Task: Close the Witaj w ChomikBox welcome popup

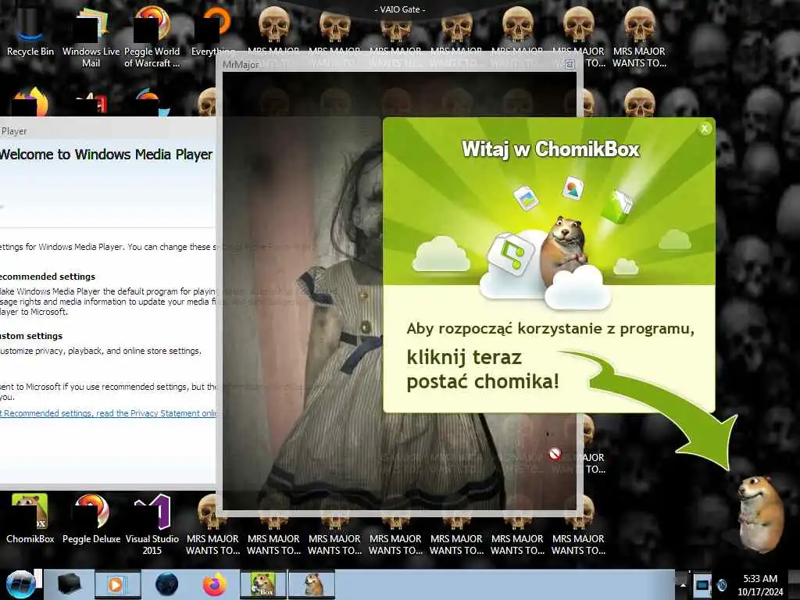Action: pyautogui.click(x=705, y=129)
